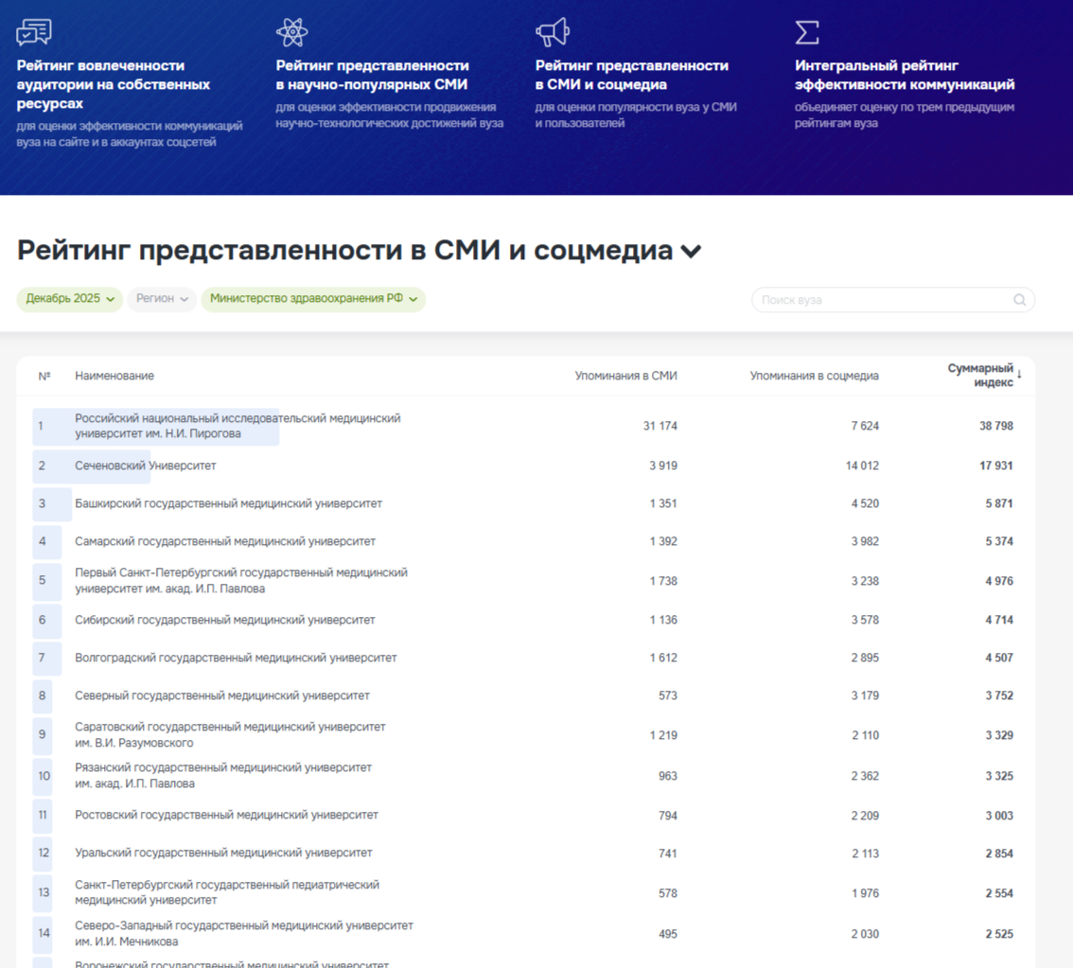
Task: Open Рейтинг вовлеченности аудитории tab
Action: coord(114,84)
